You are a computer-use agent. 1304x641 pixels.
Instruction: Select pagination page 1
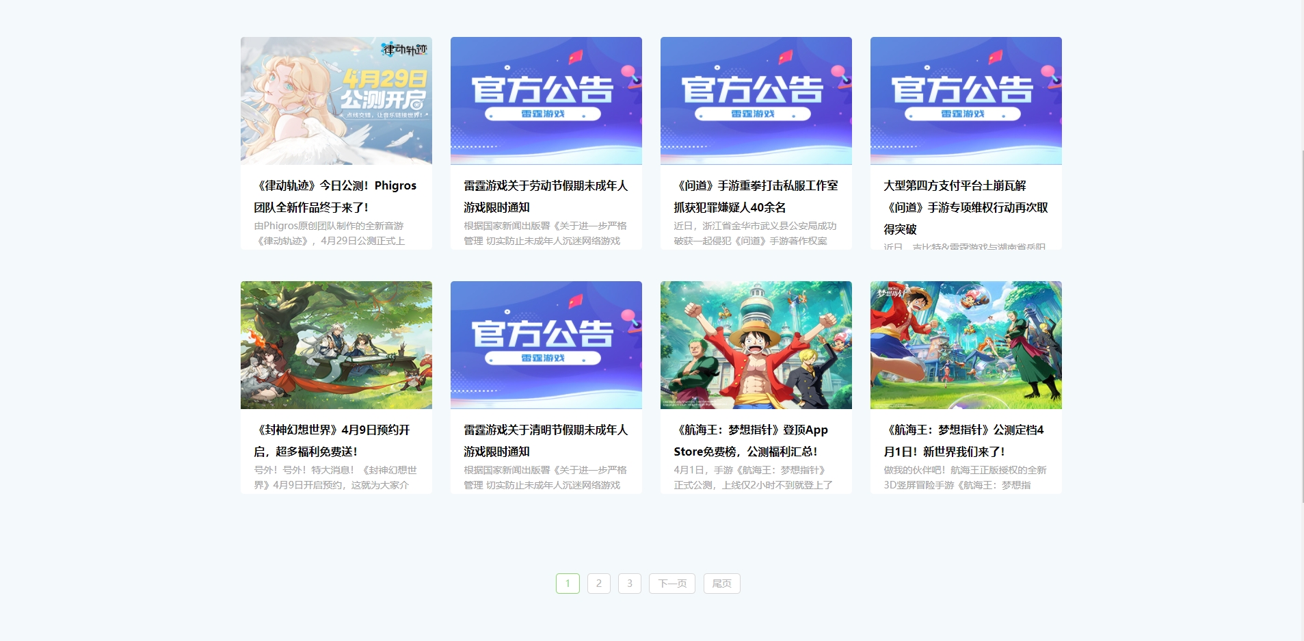tap(568, 584)
